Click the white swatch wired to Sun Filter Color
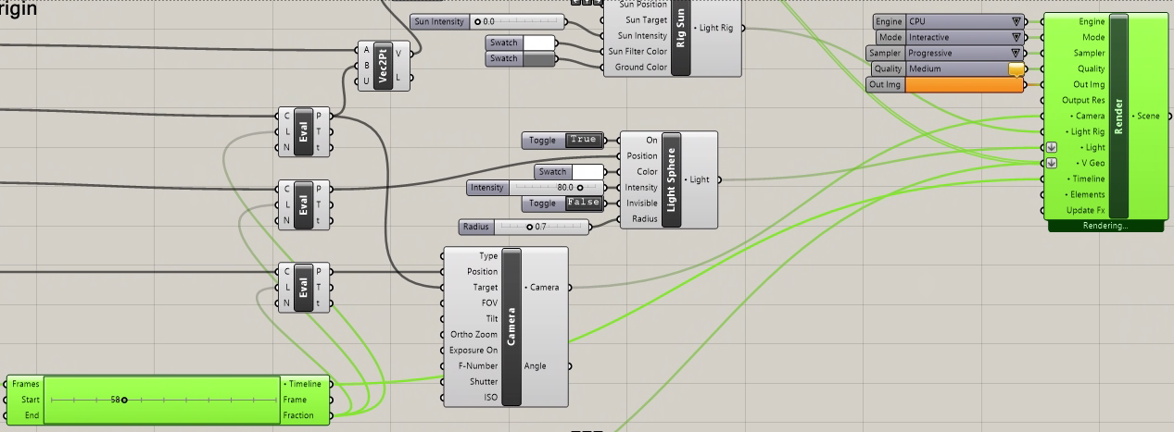Image resolution: width=1174 pixels, height=432 pixels. pos(538,43)
